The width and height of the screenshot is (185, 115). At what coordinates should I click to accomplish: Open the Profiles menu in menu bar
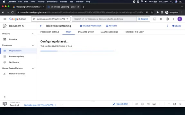pyautogui.click(x=64, y=2)
